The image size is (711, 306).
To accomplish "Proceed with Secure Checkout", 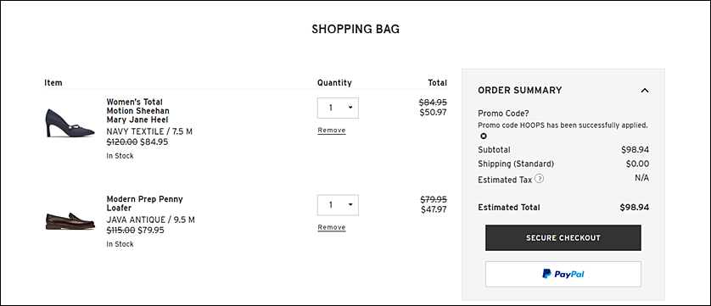I will 563,238.
